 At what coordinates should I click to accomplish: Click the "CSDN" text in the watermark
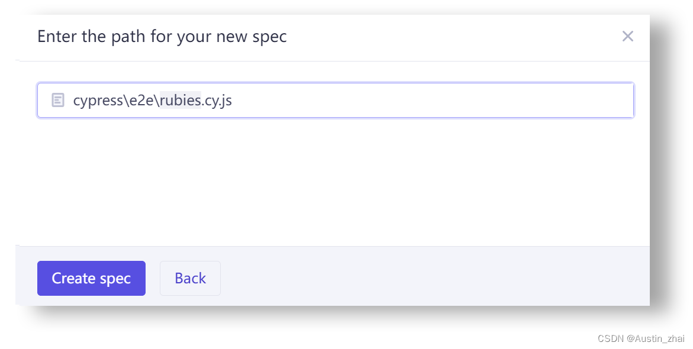(610, 338)
